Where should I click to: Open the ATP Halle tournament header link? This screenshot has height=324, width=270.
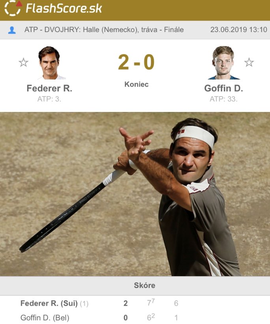104,30
